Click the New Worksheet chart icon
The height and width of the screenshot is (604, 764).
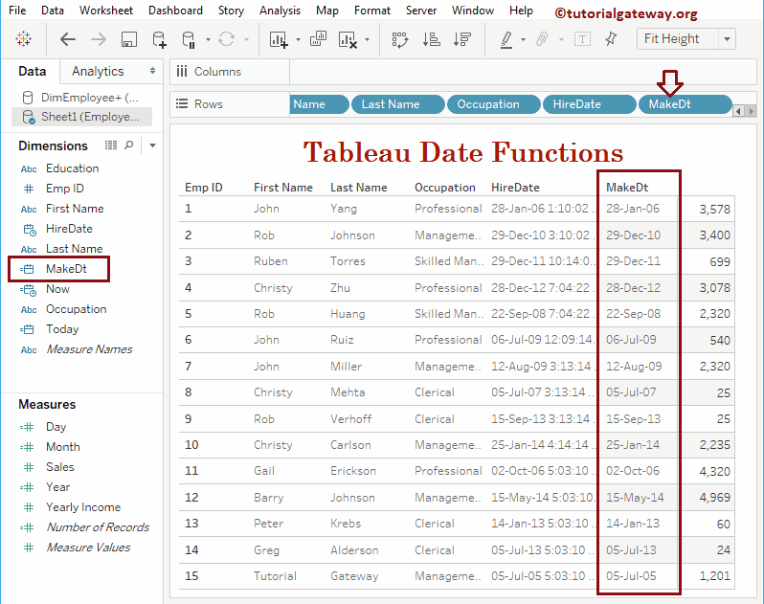279,39
